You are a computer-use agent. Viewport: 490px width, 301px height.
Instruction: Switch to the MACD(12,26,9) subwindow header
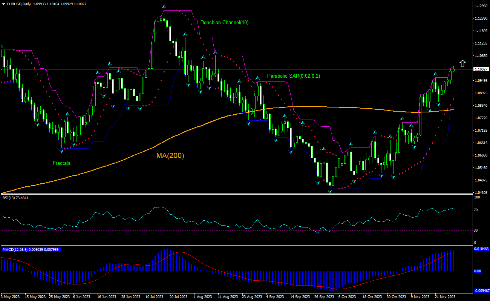pyautogui.click(x=30, y=250)
